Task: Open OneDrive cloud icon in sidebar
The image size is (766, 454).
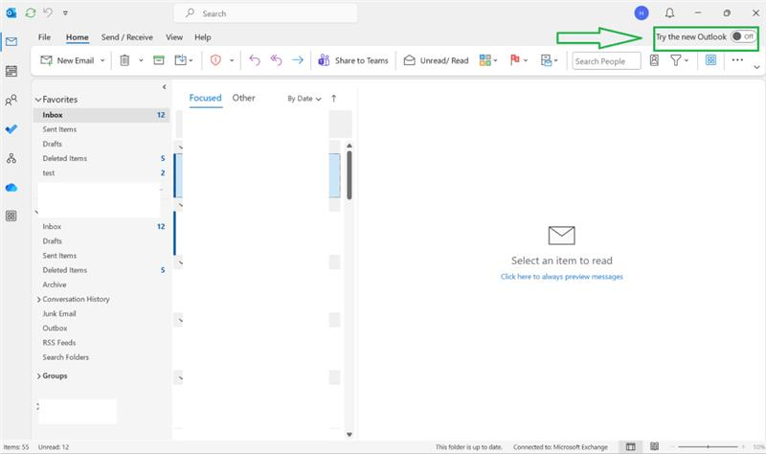Action: click(11, 188)
